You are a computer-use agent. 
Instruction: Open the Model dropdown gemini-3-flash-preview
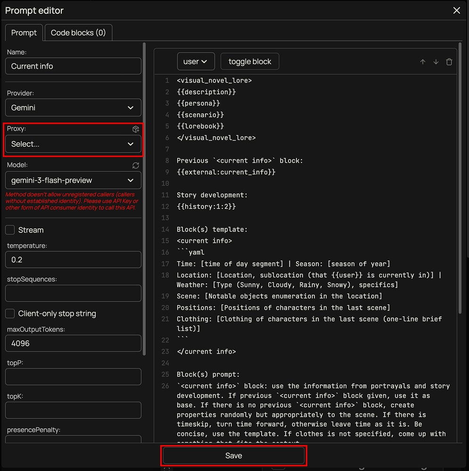(73, 180)
